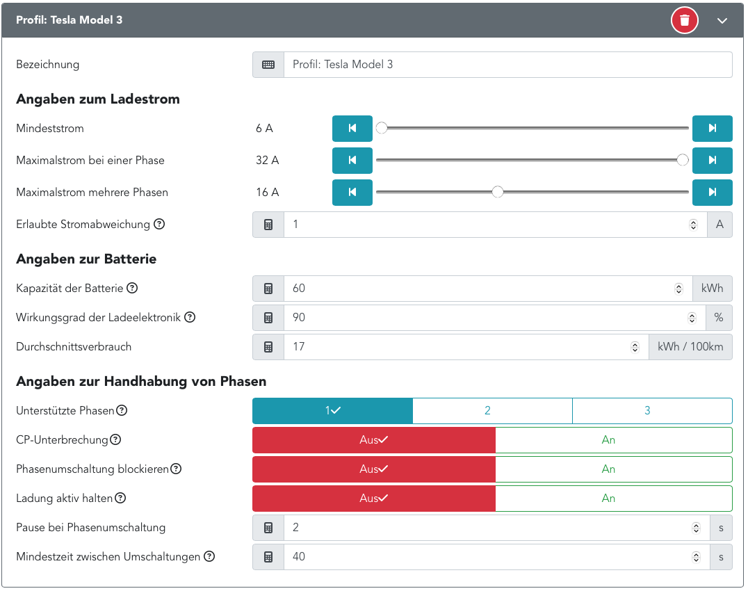Click calculator icon for Mindestzeit zwischen Umschaltungen
748x591 pixels.
click(x=268, y=557)
